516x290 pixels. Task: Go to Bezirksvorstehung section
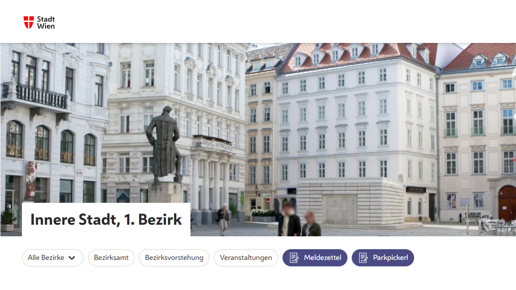tap(174, 258)
